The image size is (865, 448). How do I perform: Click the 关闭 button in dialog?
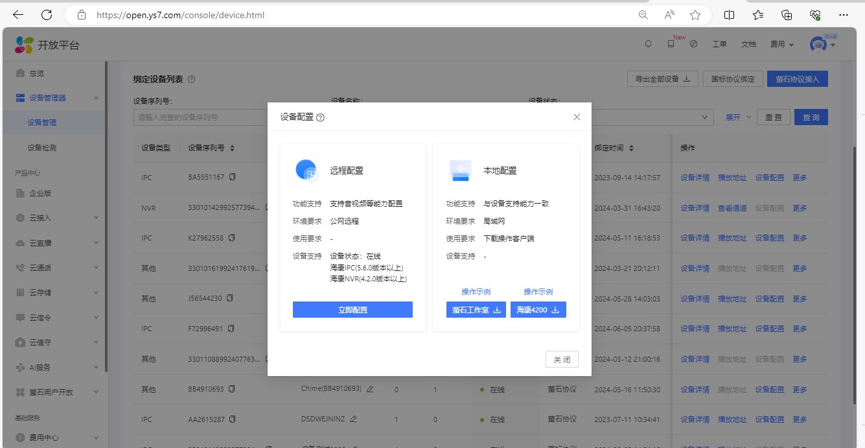coord(562,359)
